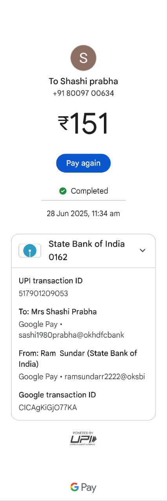This screenshot has width=167, height=501.
Task: Click the Pay again button
Action: (83, 163)
